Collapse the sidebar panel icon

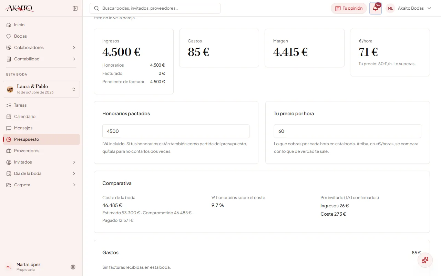pos(75,8)
